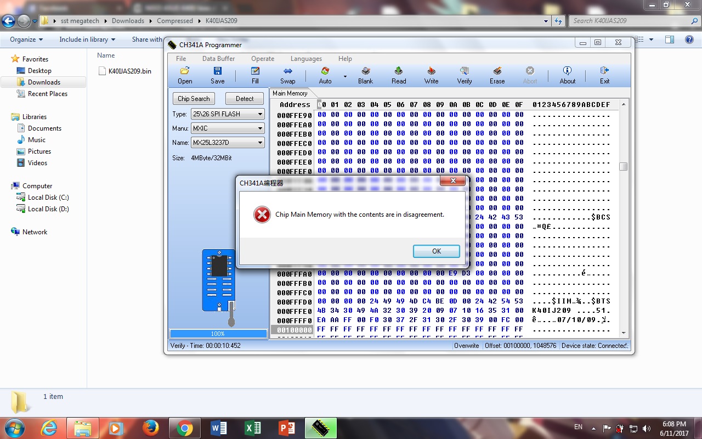Screen dimensions: 702x439
Task: Launch Firefox from the taskbar
Action: [150, 428]
